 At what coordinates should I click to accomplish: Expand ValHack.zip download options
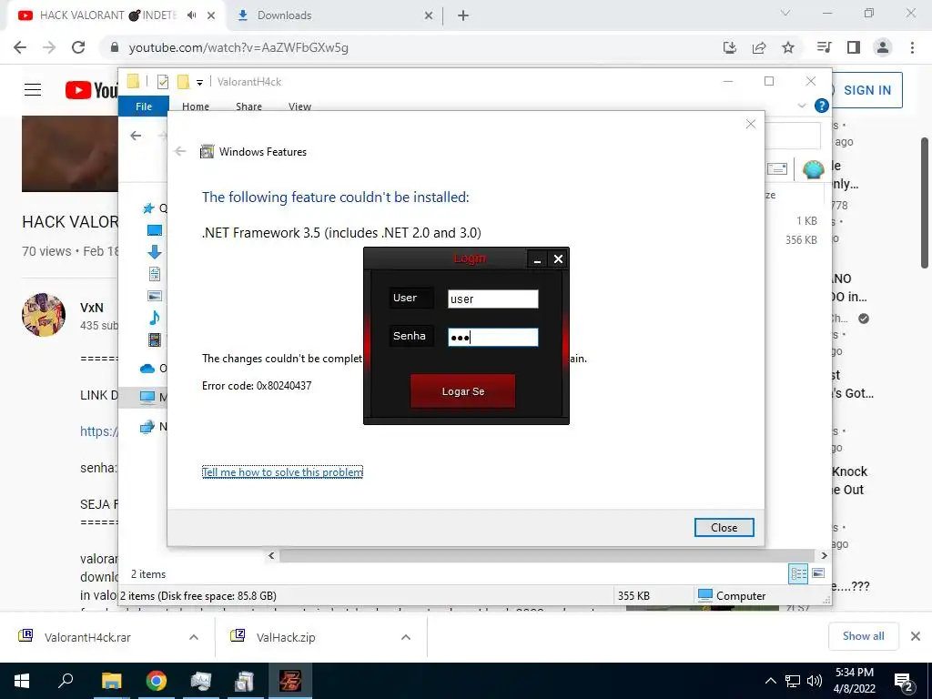click(406, 637)
